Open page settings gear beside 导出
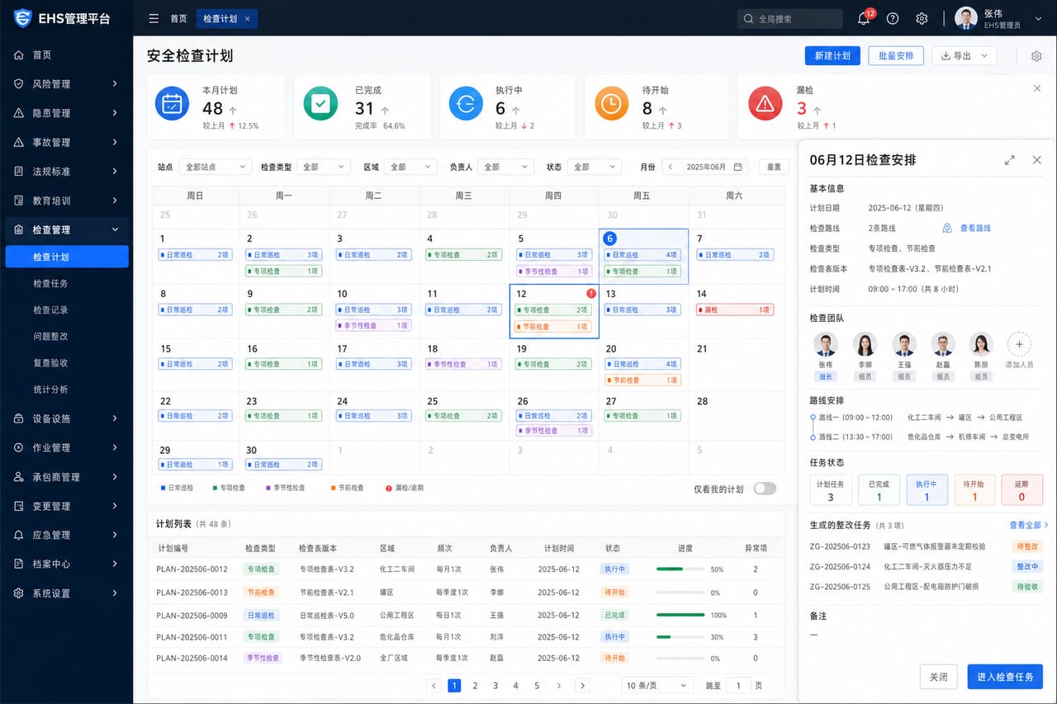This screenshot has width=1057, height=704. coord(1036,56)
